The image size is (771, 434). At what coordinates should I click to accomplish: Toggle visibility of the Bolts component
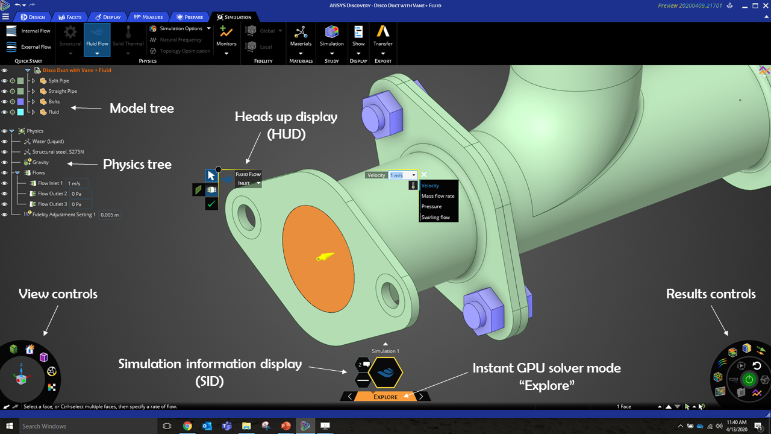(5, 102)
